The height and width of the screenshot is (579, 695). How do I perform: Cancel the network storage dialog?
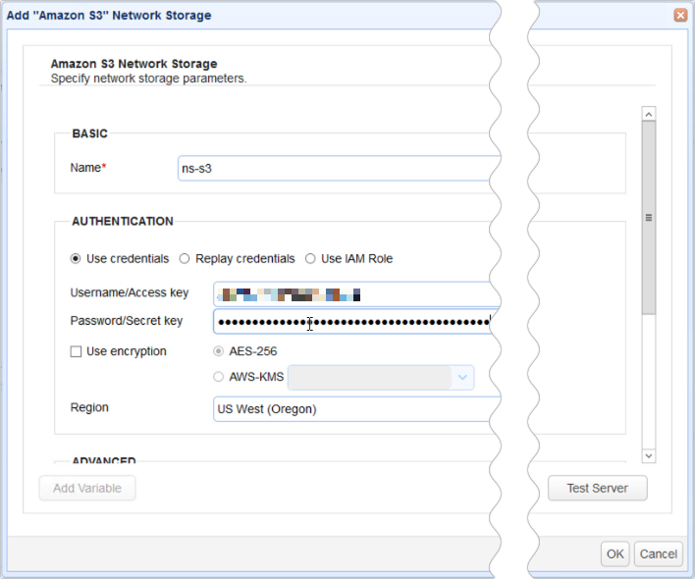tap(658, 554)
